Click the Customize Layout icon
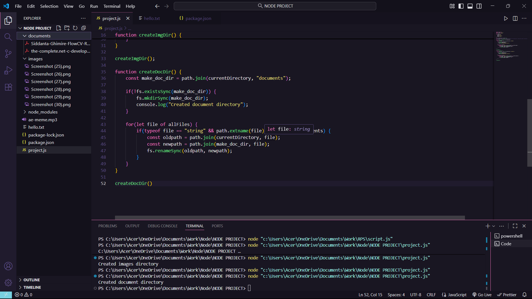Viewport: 532px width, 299px height. [452, 6]
